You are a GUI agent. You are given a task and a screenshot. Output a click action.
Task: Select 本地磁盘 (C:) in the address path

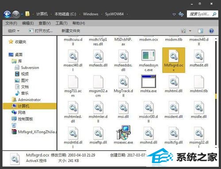coord(65,14)
